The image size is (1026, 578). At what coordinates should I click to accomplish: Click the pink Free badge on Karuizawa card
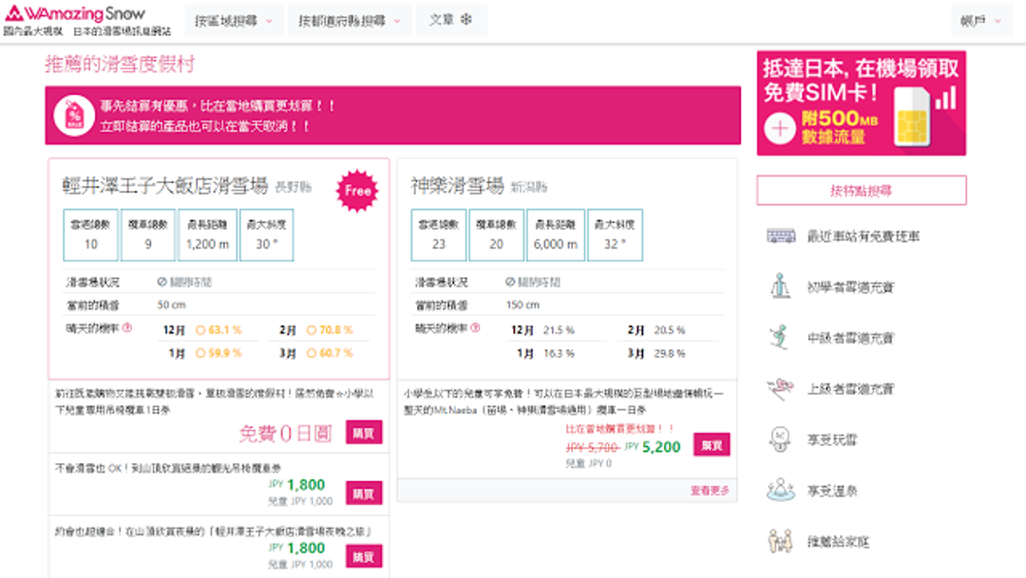[358, 190]
